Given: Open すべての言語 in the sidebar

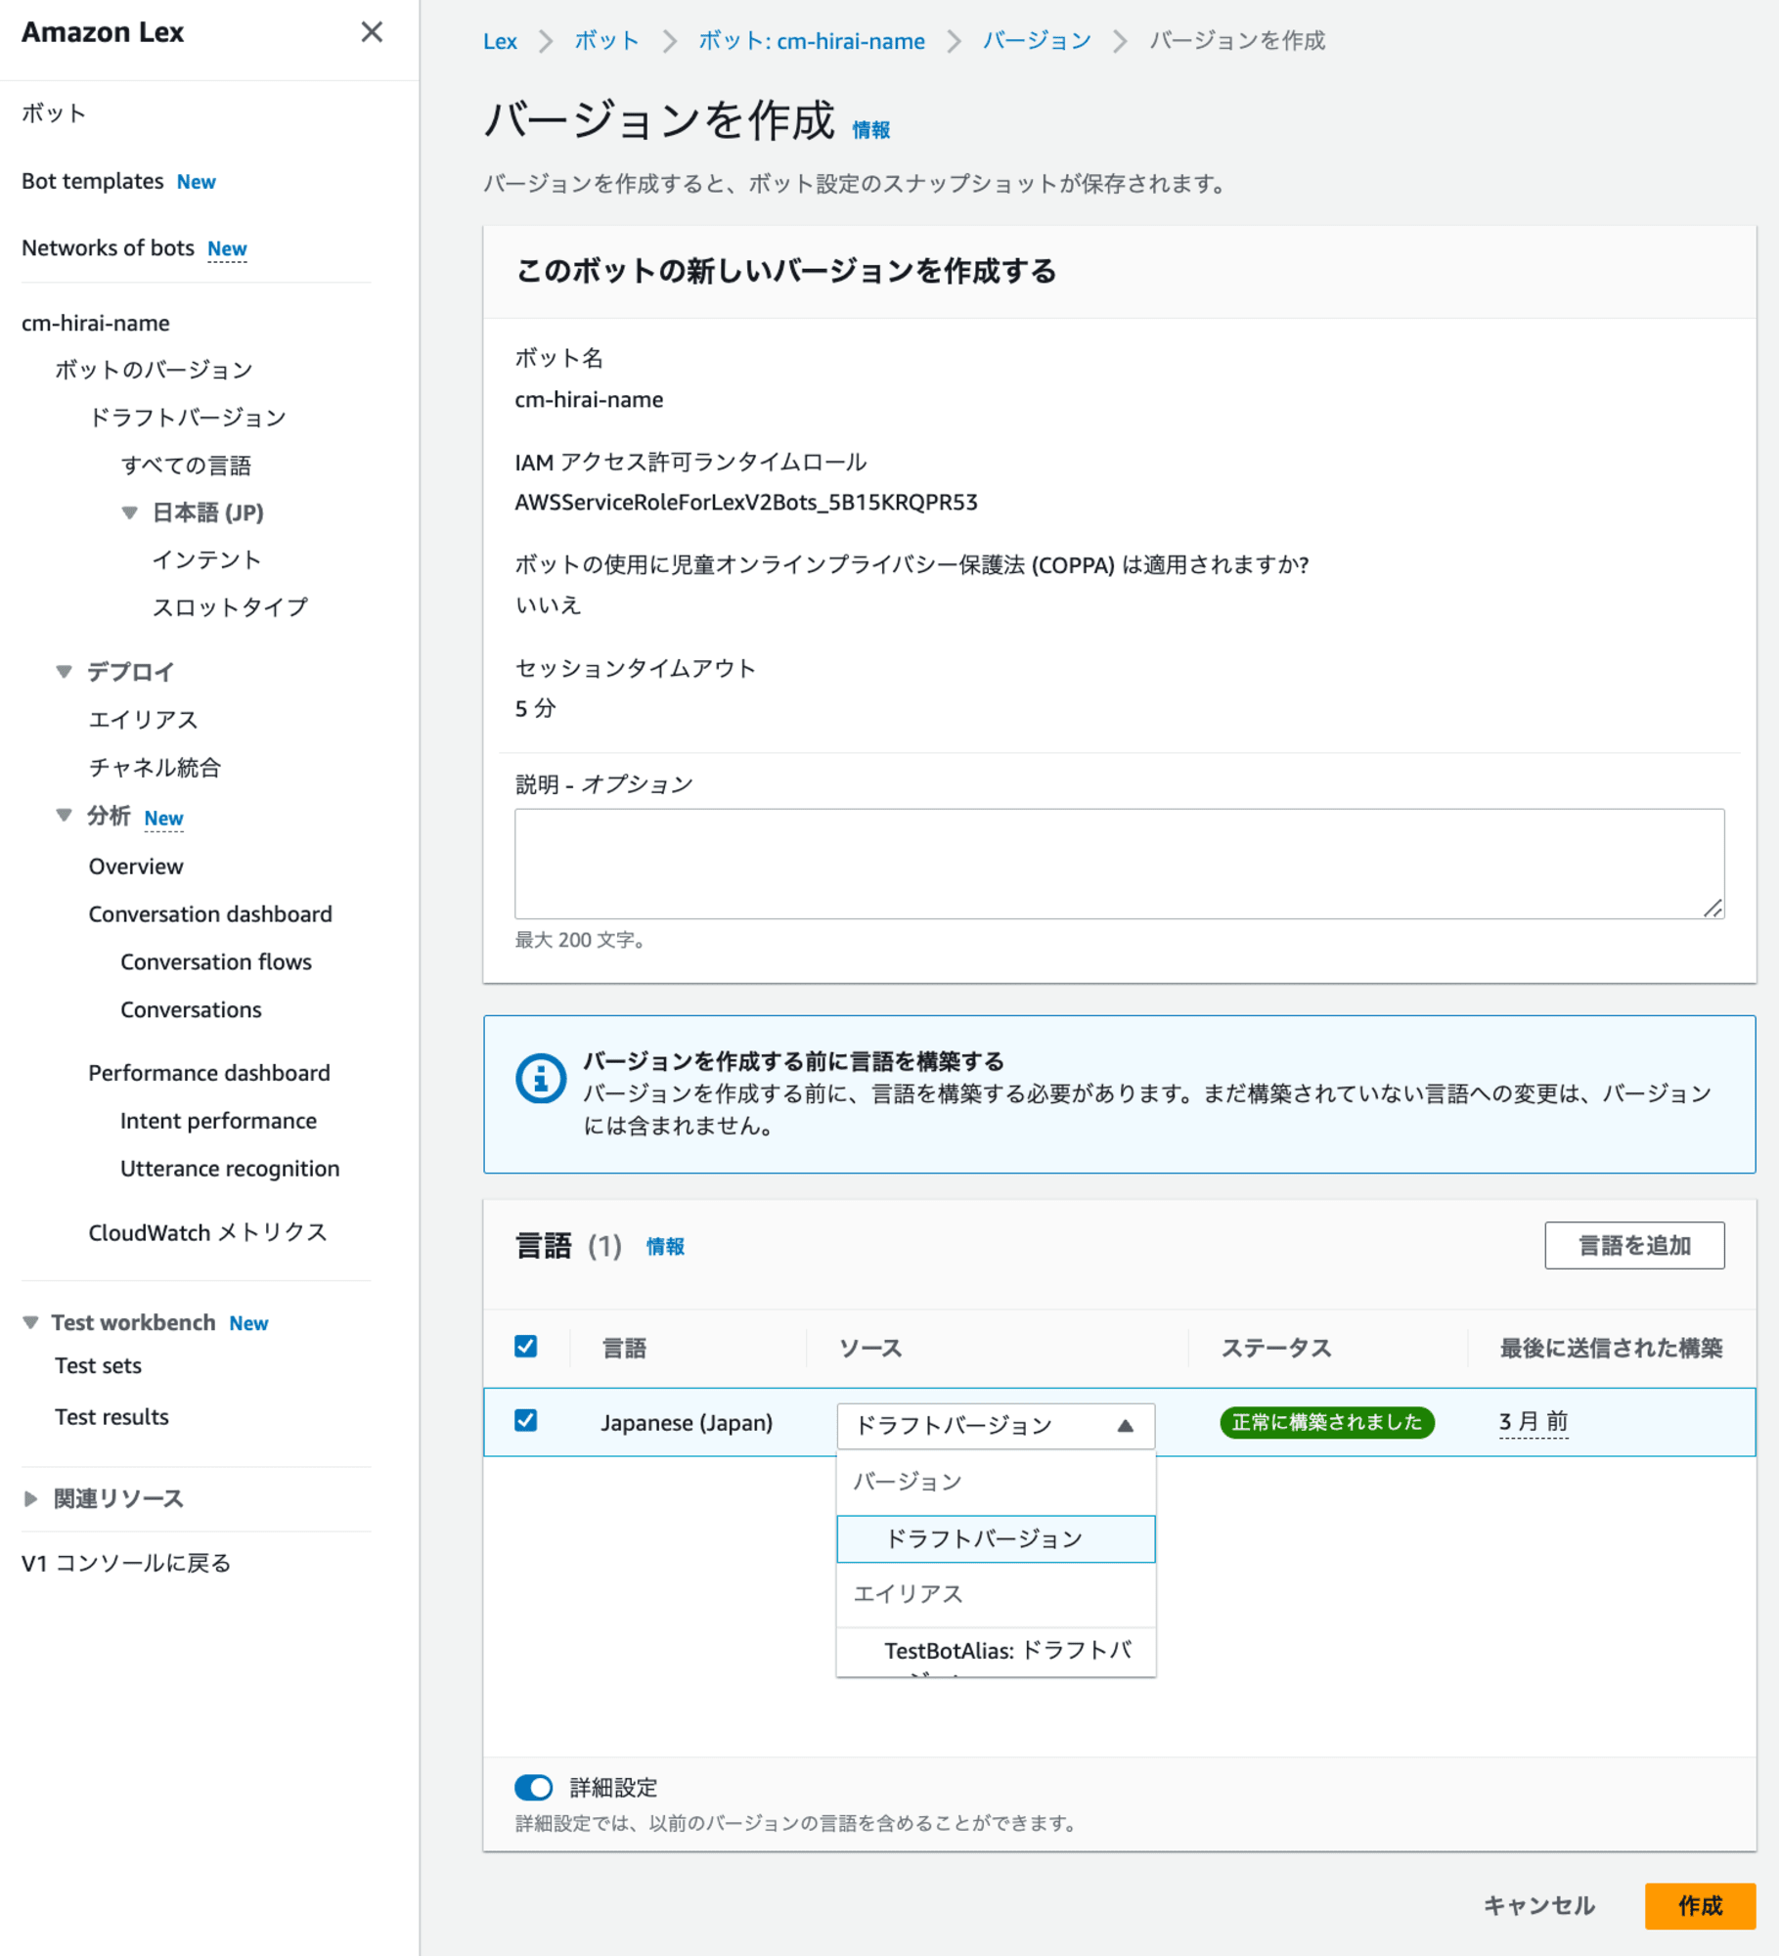Looking at the screenshot, I should (x=186, y=466).
